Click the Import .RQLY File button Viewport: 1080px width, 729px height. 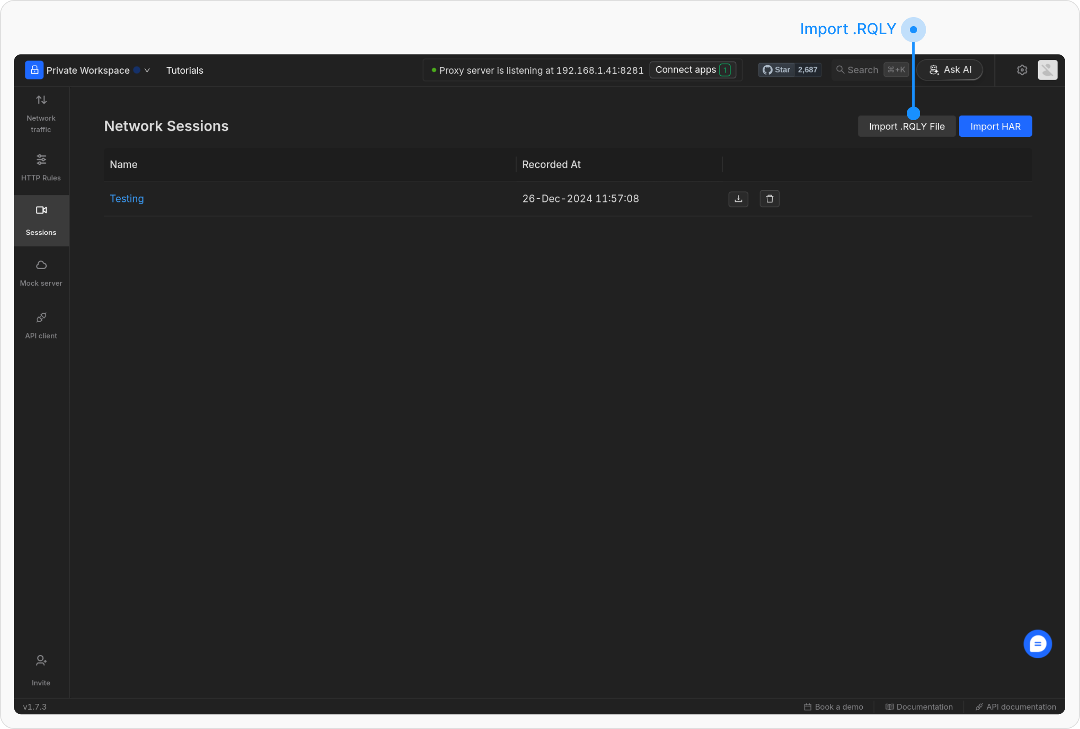906,126
